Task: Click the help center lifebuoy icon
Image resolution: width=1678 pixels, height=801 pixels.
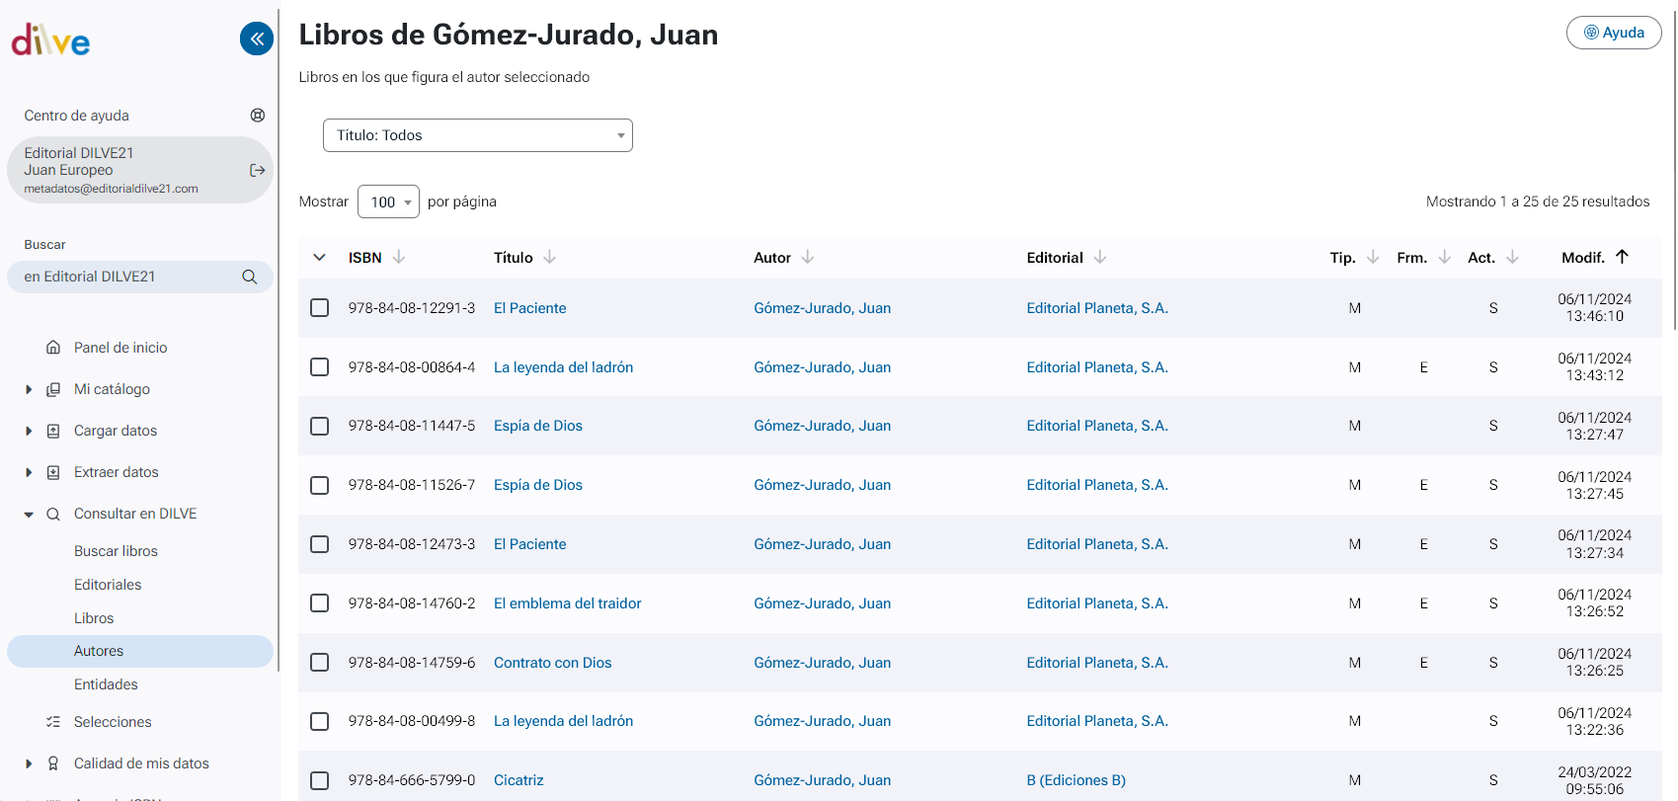Action: (258, 116)
